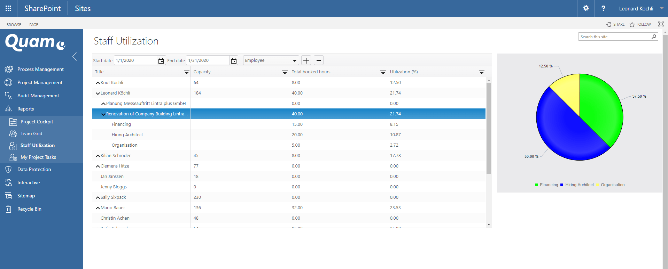
Task: Open the SharePoint app launcher grid
Action: [x=8, y=8]
